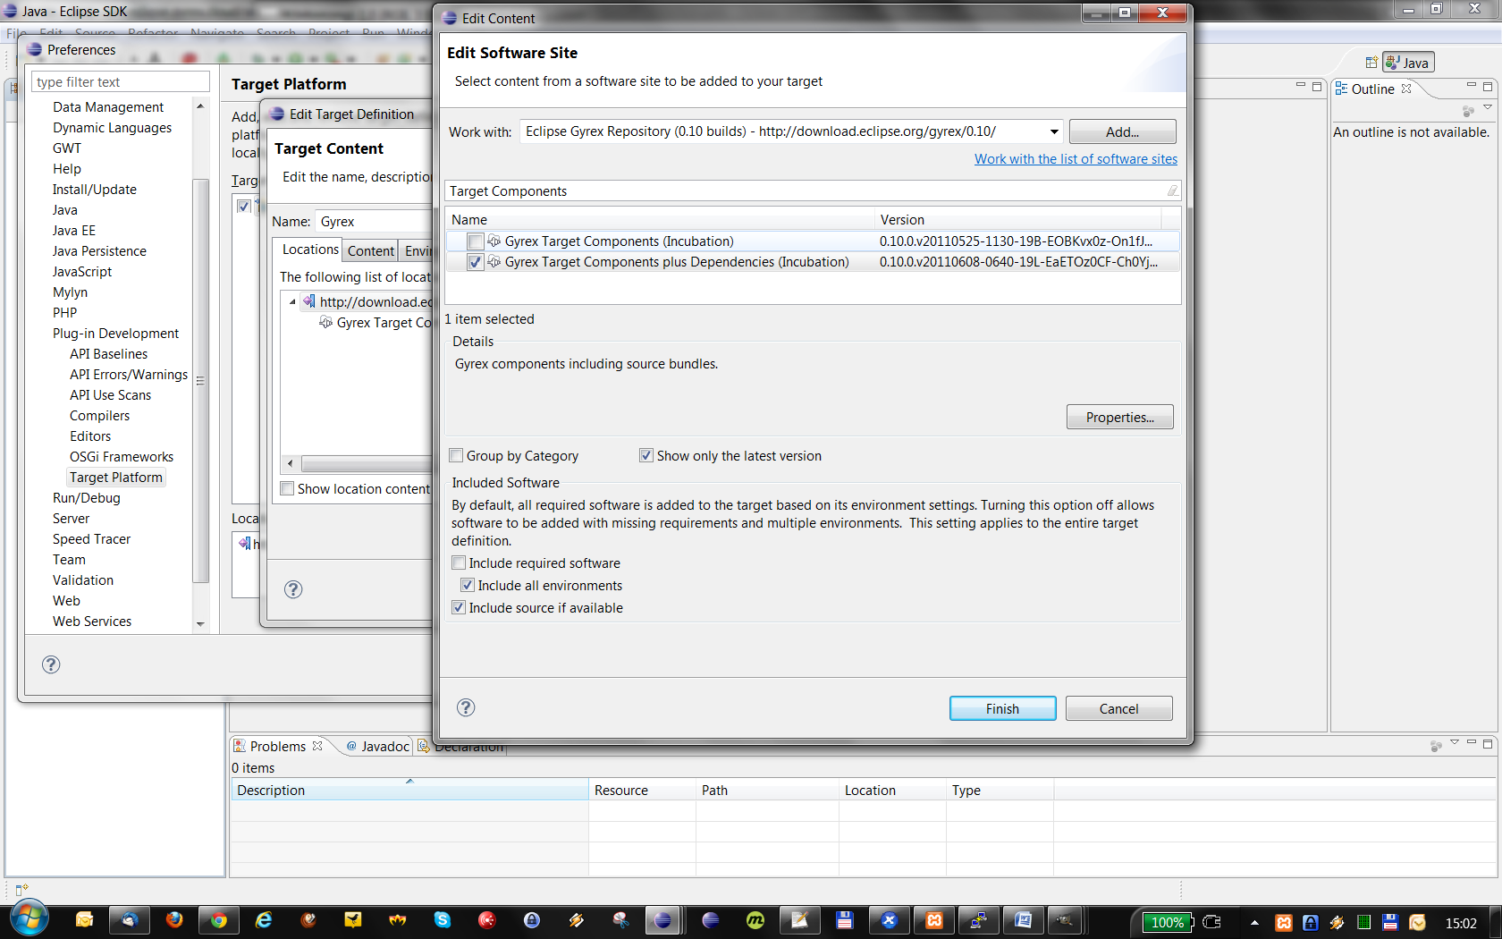Open the Work with software site dropdown
The width and height of the screenshot is (1502, 939).
click(1054, 131)
